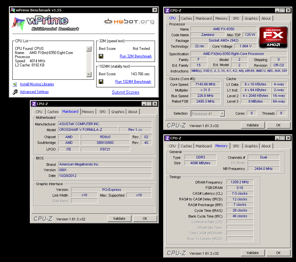Run the 32M Benchmark
296x262 pixels.
pyautogui.click(x=136, y=56)
